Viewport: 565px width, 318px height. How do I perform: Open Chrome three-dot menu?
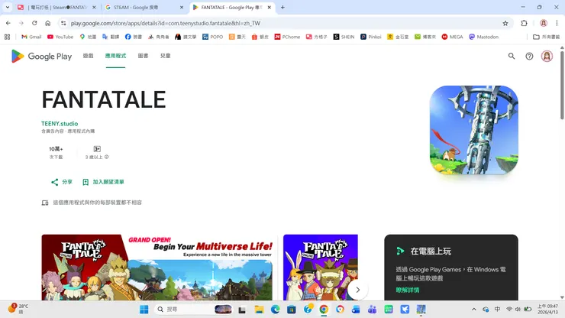(x=557, y=23)
